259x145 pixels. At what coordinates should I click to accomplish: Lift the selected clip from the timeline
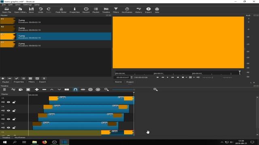(52, 89)
